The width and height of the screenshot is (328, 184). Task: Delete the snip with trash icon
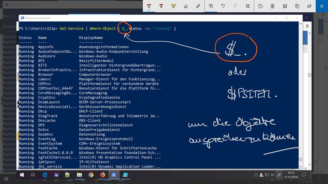(273, 6)
